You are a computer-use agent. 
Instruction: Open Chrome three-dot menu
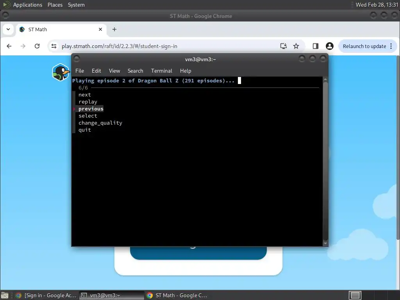pyautogui.click(x=391, y=46)
